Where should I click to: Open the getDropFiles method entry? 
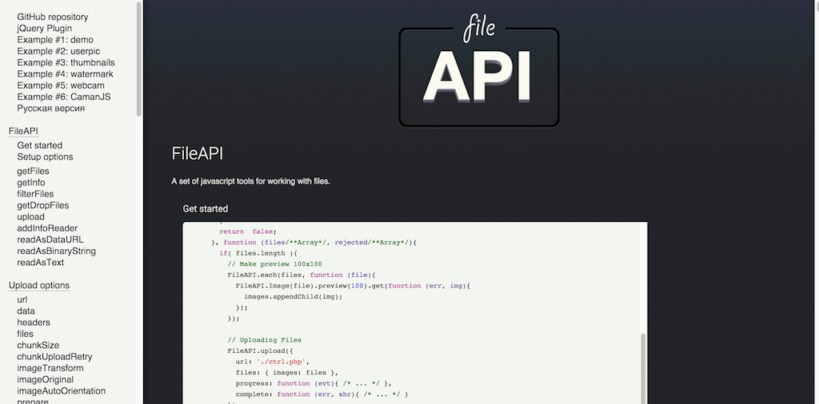pyautogui.click(x=43, y=205)
